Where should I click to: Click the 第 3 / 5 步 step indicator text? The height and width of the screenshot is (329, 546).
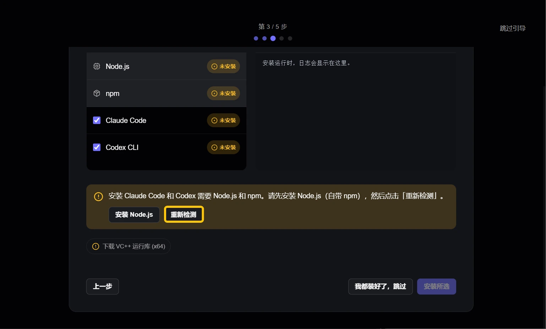[273, 27]
